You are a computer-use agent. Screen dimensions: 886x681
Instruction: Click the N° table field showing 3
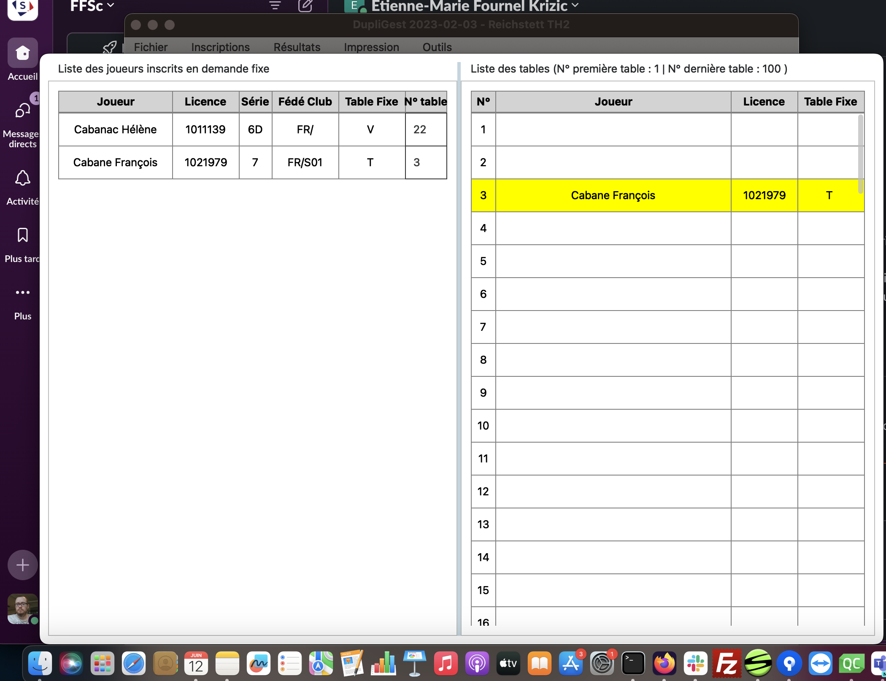click(x=425, y=162)
